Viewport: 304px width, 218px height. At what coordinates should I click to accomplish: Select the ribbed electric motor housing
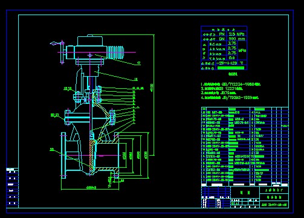pos(115,53)
